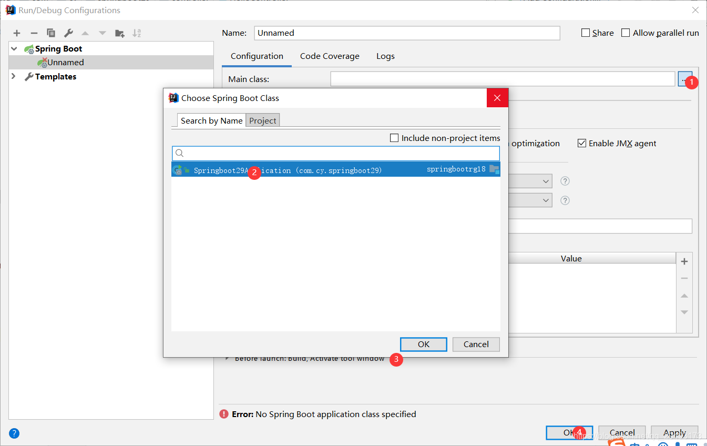Click Cancel in Choose Spring Boot Class dialog

(x=476, y=344)
